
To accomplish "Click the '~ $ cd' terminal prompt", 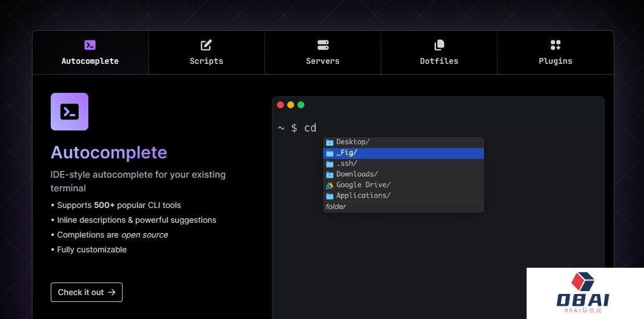I will [297, 128].
